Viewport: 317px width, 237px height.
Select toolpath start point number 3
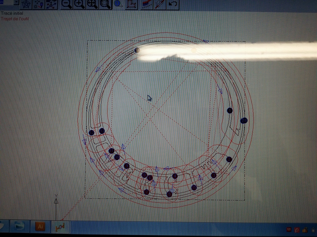click(x=214, y=175)
